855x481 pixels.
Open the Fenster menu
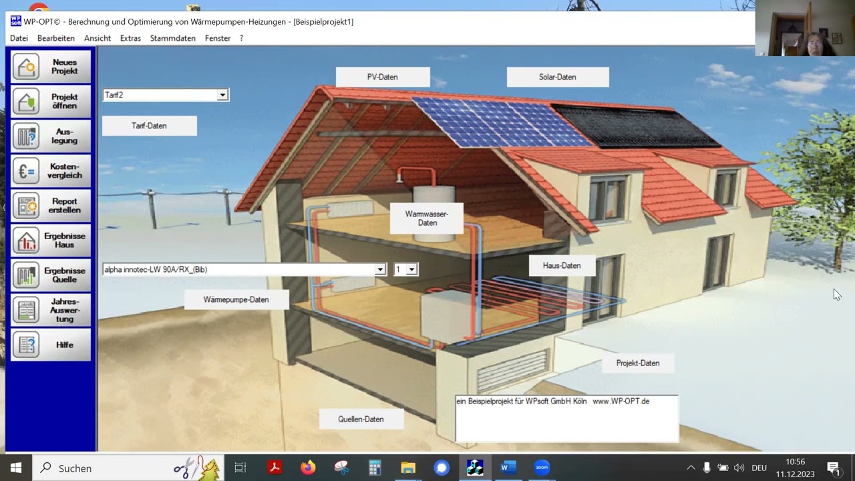click(x=218, y=38)
